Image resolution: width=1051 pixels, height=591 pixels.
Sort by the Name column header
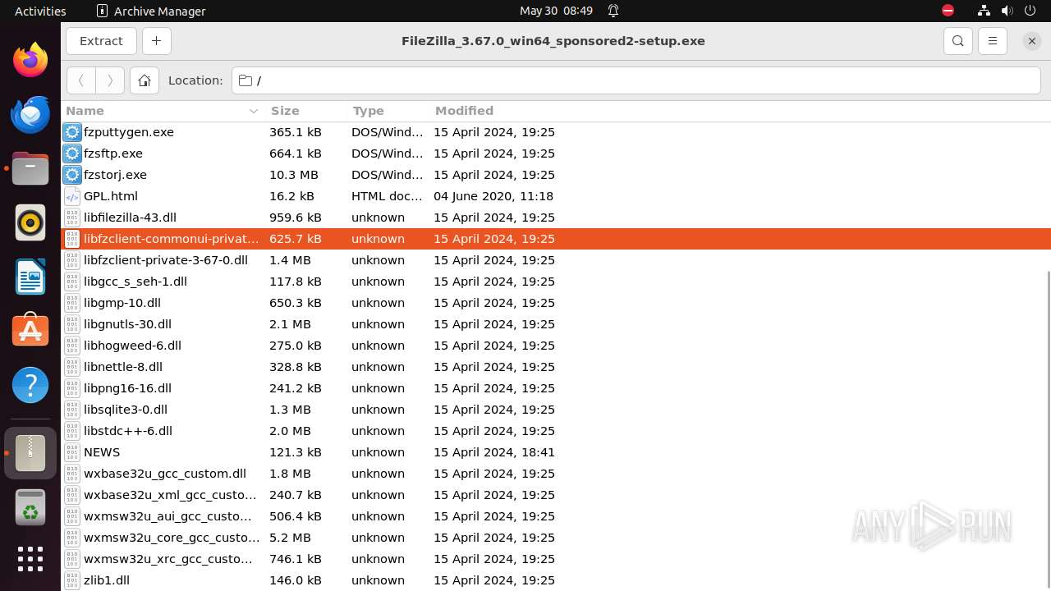click(x=163, y=111)
